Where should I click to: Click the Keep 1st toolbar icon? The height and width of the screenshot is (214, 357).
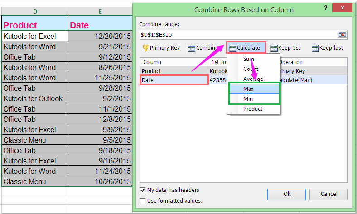coord(274,48)
